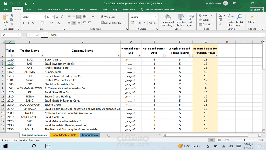Click the AutoSum sigma icon
The image size is (266, 150).
(220, 15)
